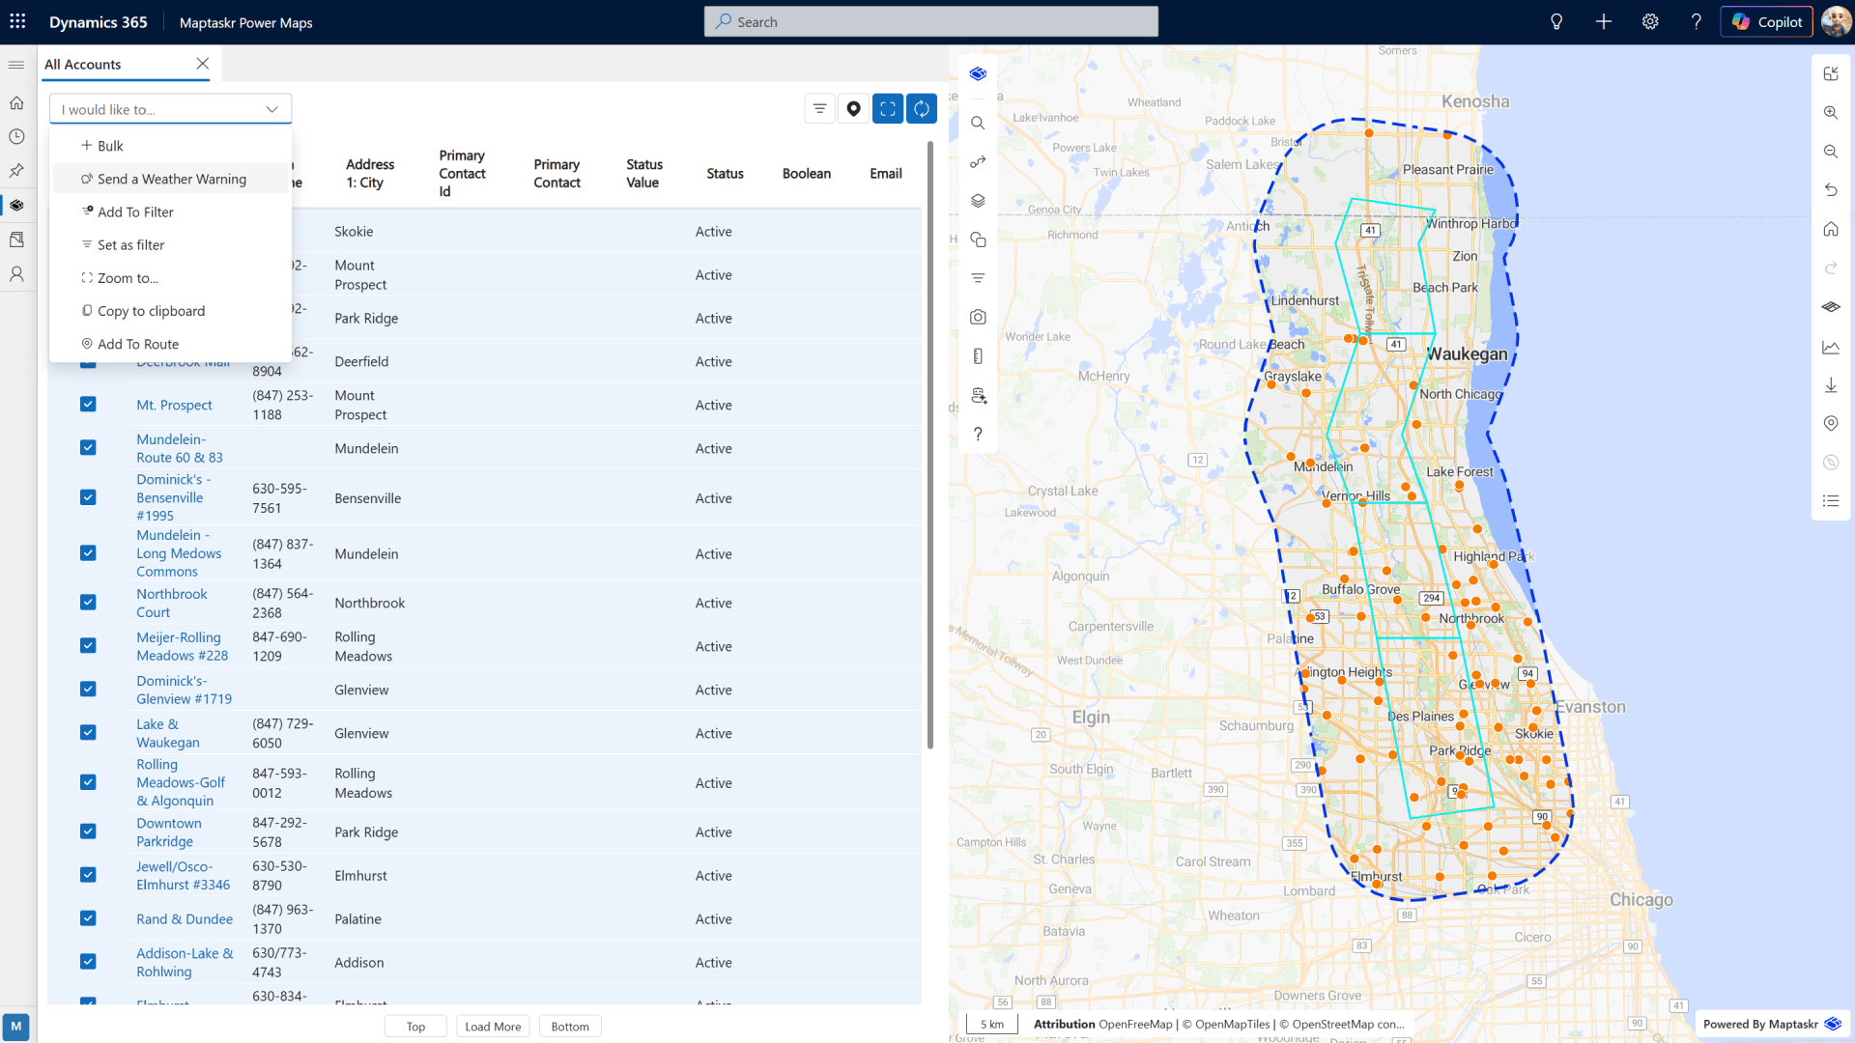Click the download icon on right toolbar

[1830, 385]
